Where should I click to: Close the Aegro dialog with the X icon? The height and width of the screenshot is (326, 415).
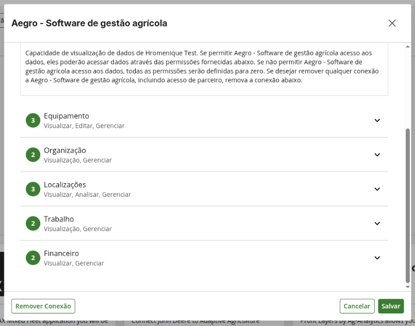coord(392,23)
